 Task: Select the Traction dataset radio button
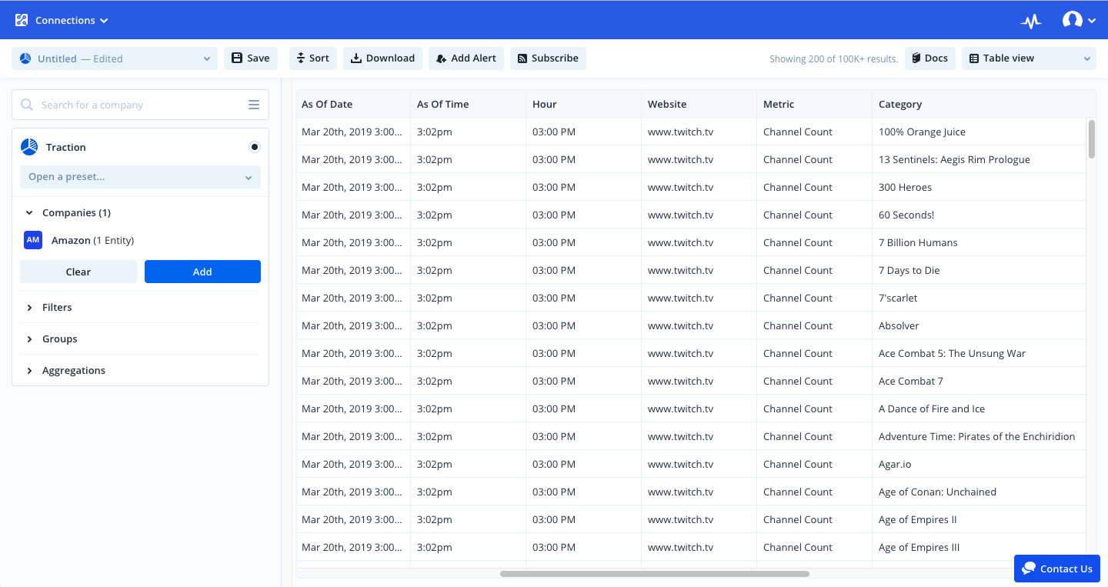tap(255, 146)
